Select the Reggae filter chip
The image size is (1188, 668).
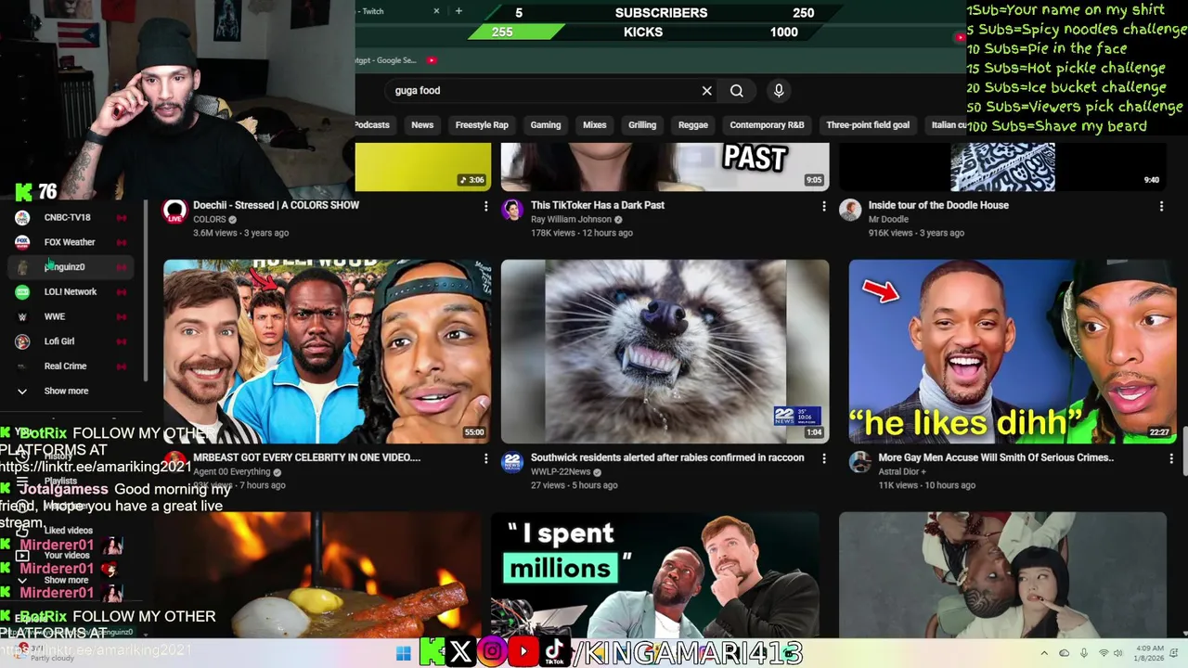tap(693, 125)
